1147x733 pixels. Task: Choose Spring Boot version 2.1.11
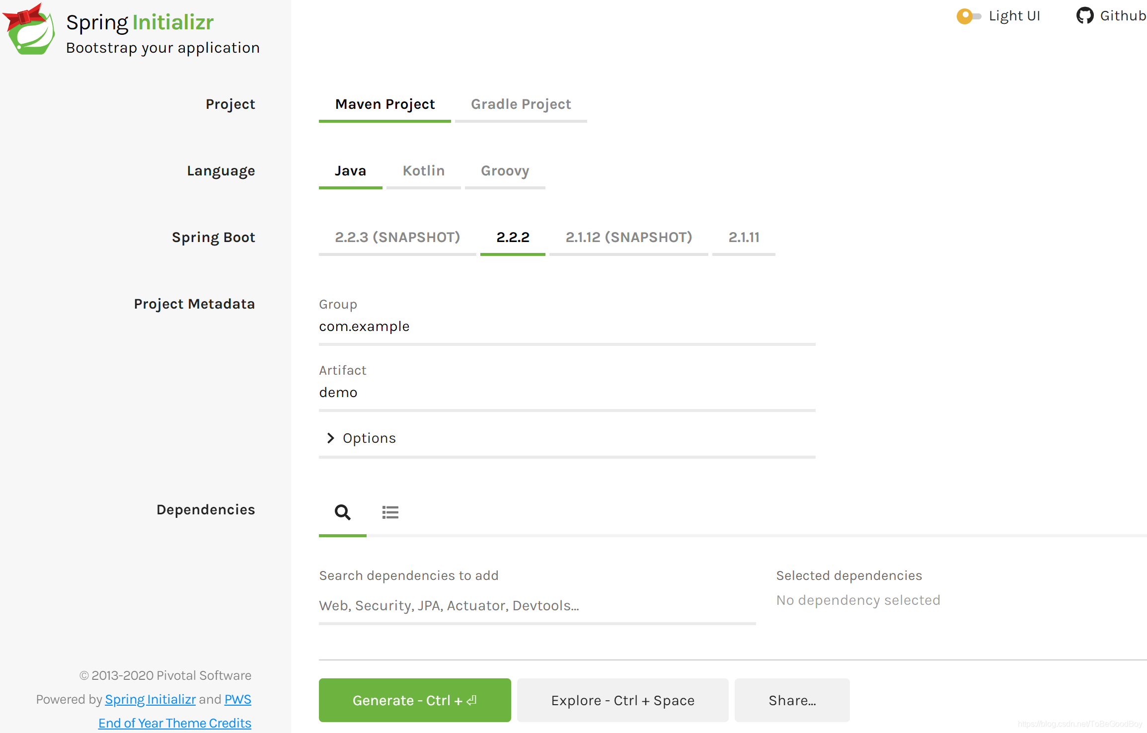pyautogui.click(x=744, y=238)
